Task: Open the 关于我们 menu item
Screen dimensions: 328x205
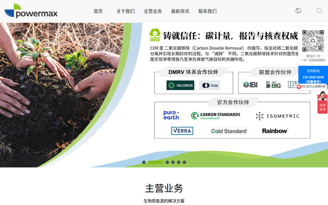Action: coord(125,11)
